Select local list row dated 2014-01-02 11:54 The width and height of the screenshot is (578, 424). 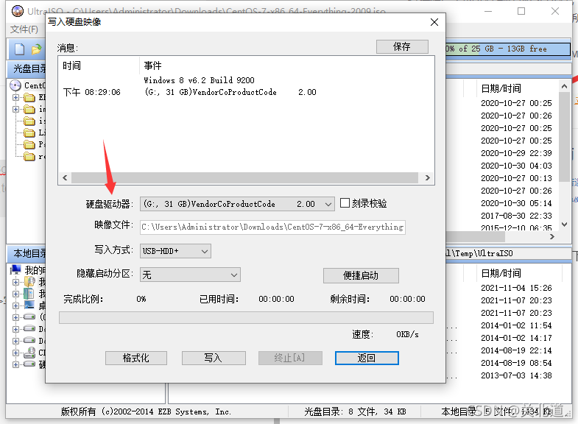point(516,325)
